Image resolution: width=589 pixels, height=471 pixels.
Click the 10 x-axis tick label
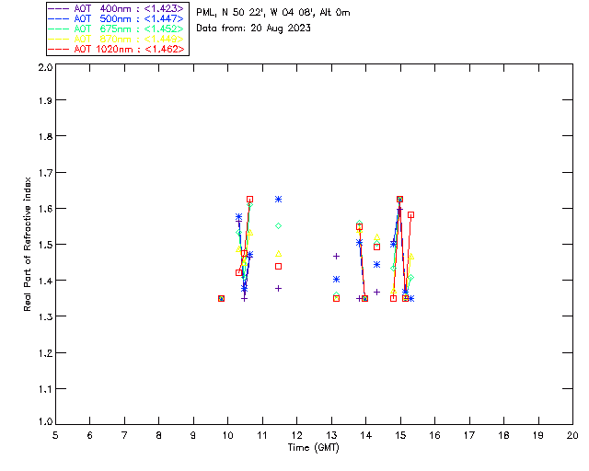coord(227,435)
